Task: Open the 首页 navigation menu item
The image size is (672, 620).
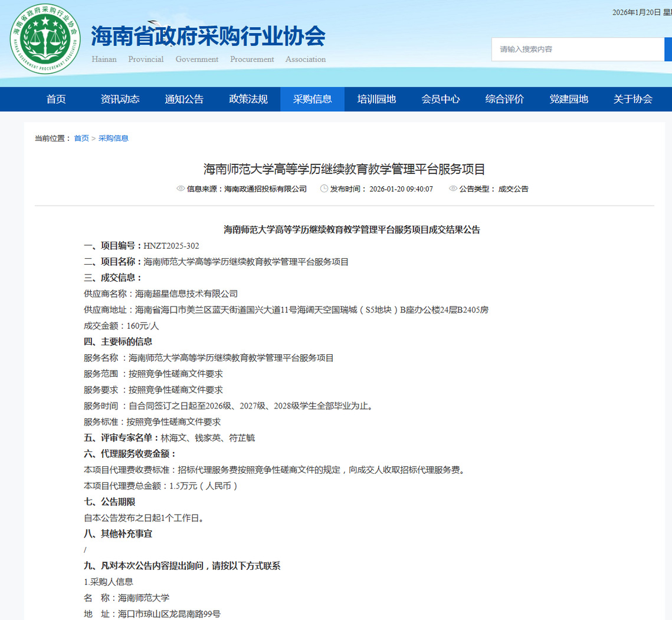Action: click(56, 99)
